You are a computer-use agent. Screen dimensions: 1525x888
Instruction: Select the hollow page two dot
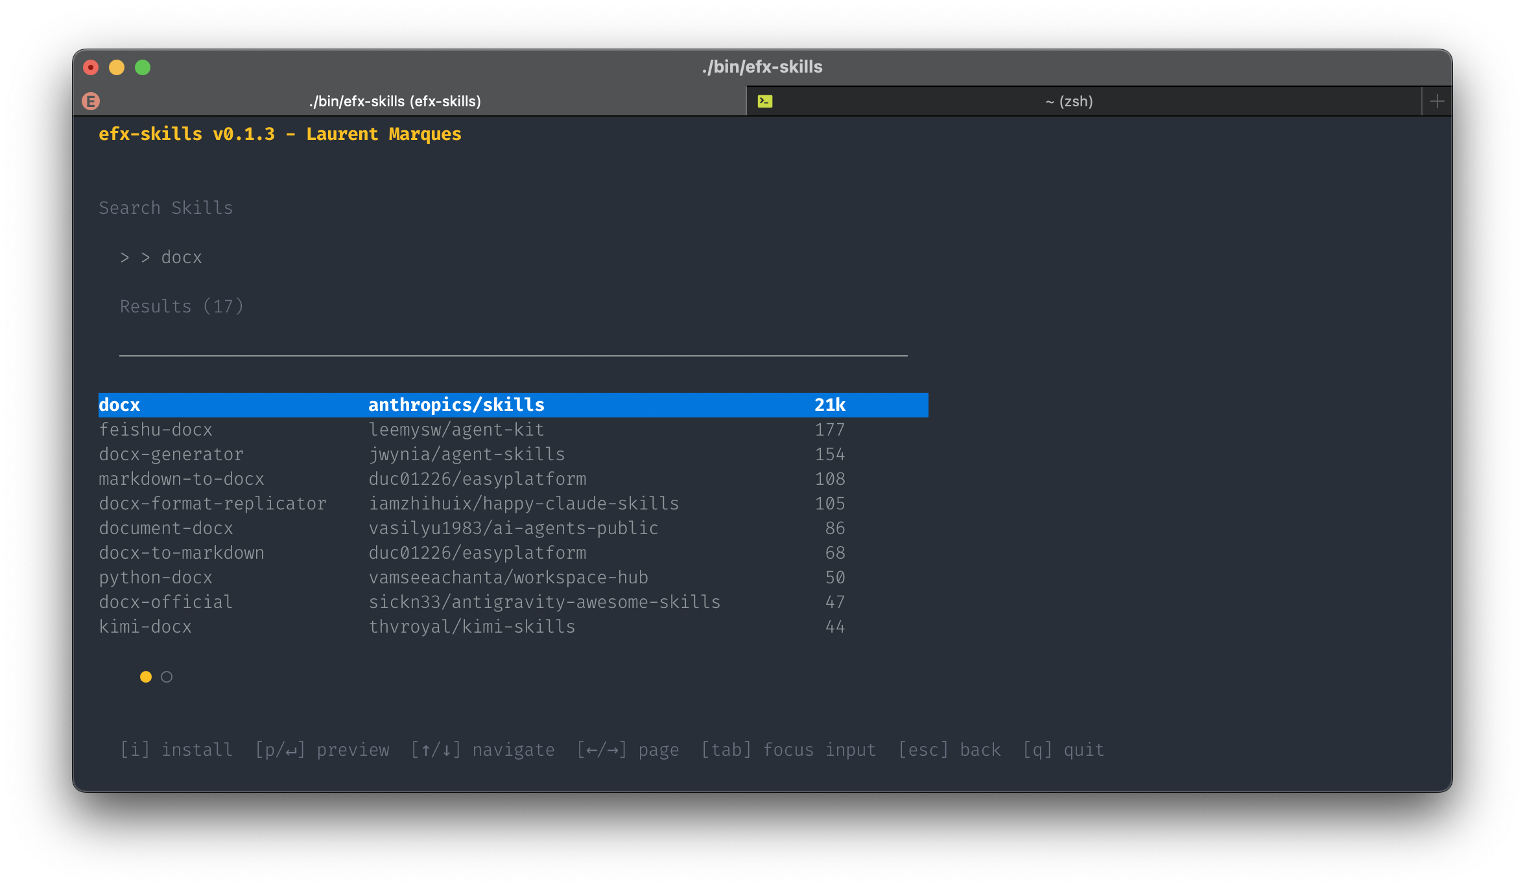tap(167, 677)
